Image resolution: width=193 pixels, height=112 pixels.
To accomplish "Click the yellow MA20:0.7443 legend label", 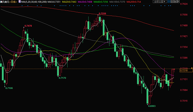I will point(69,2).
